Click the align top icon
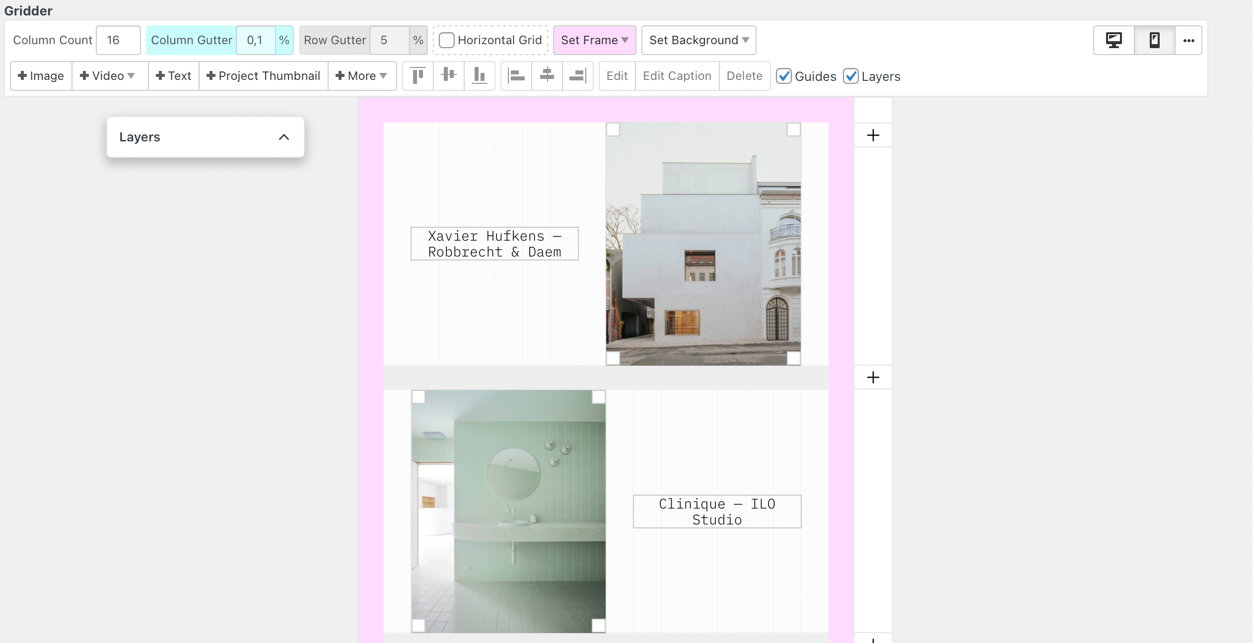This screenshot has height=643, width=1253. [418, 76]
